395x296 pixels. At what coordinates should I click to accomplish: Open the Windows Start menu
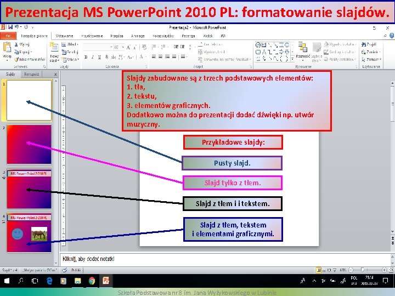tap(7, 281)
